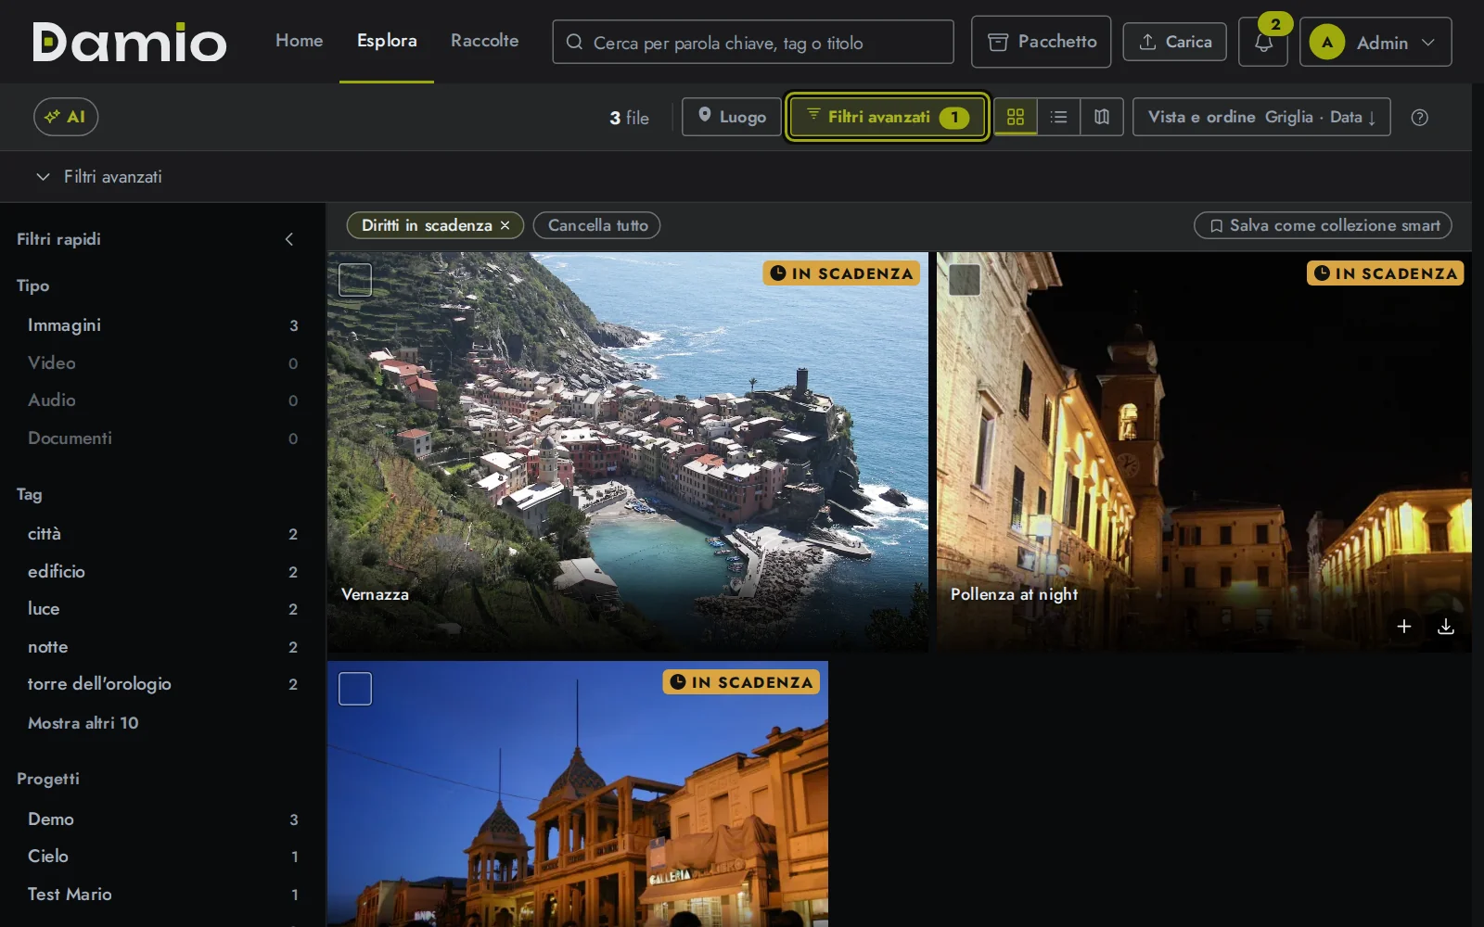
Task: Filter by edificio tag
Action: coord(162,572)
